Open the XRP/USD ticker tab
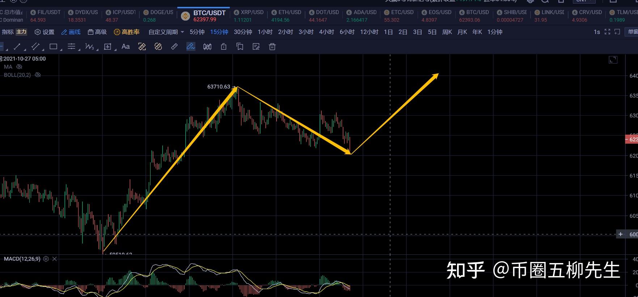The width and height of the screenshot is (638, 297). tap(249, 16)
